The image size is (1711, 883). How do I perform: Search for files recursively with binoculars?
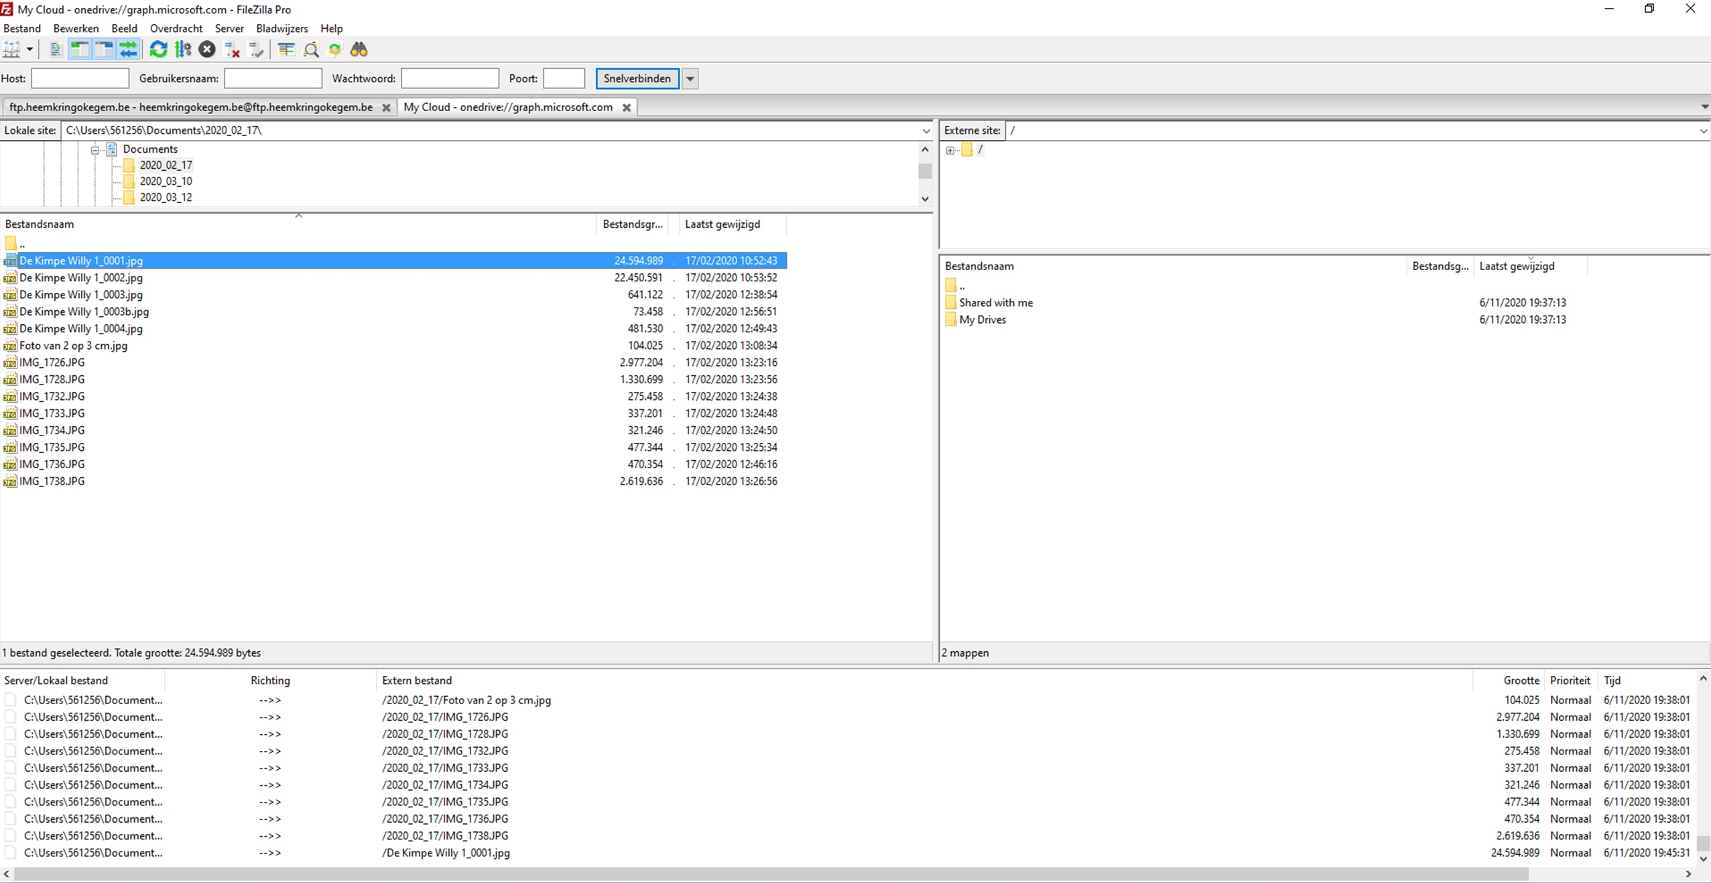click(x=359, y=50)
